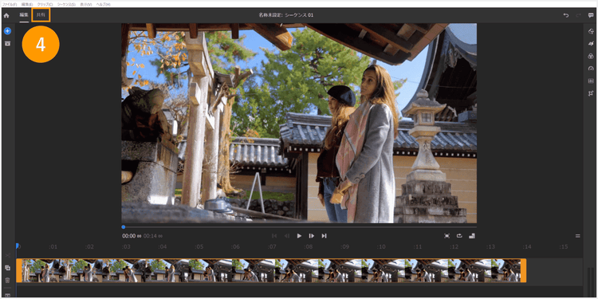Undo the last action
This screenshot has height=299, width=598.
pos(566,16)
